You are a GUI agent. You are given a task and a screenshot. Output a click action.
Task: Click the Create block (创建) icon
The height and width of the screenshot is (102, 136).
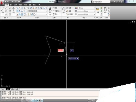tap(69, 8)
